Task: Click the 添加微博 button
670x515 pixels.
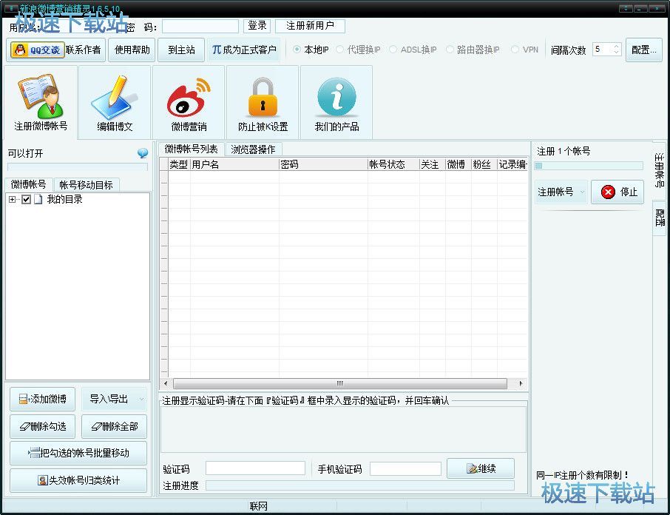Action: tap(42, 400)
